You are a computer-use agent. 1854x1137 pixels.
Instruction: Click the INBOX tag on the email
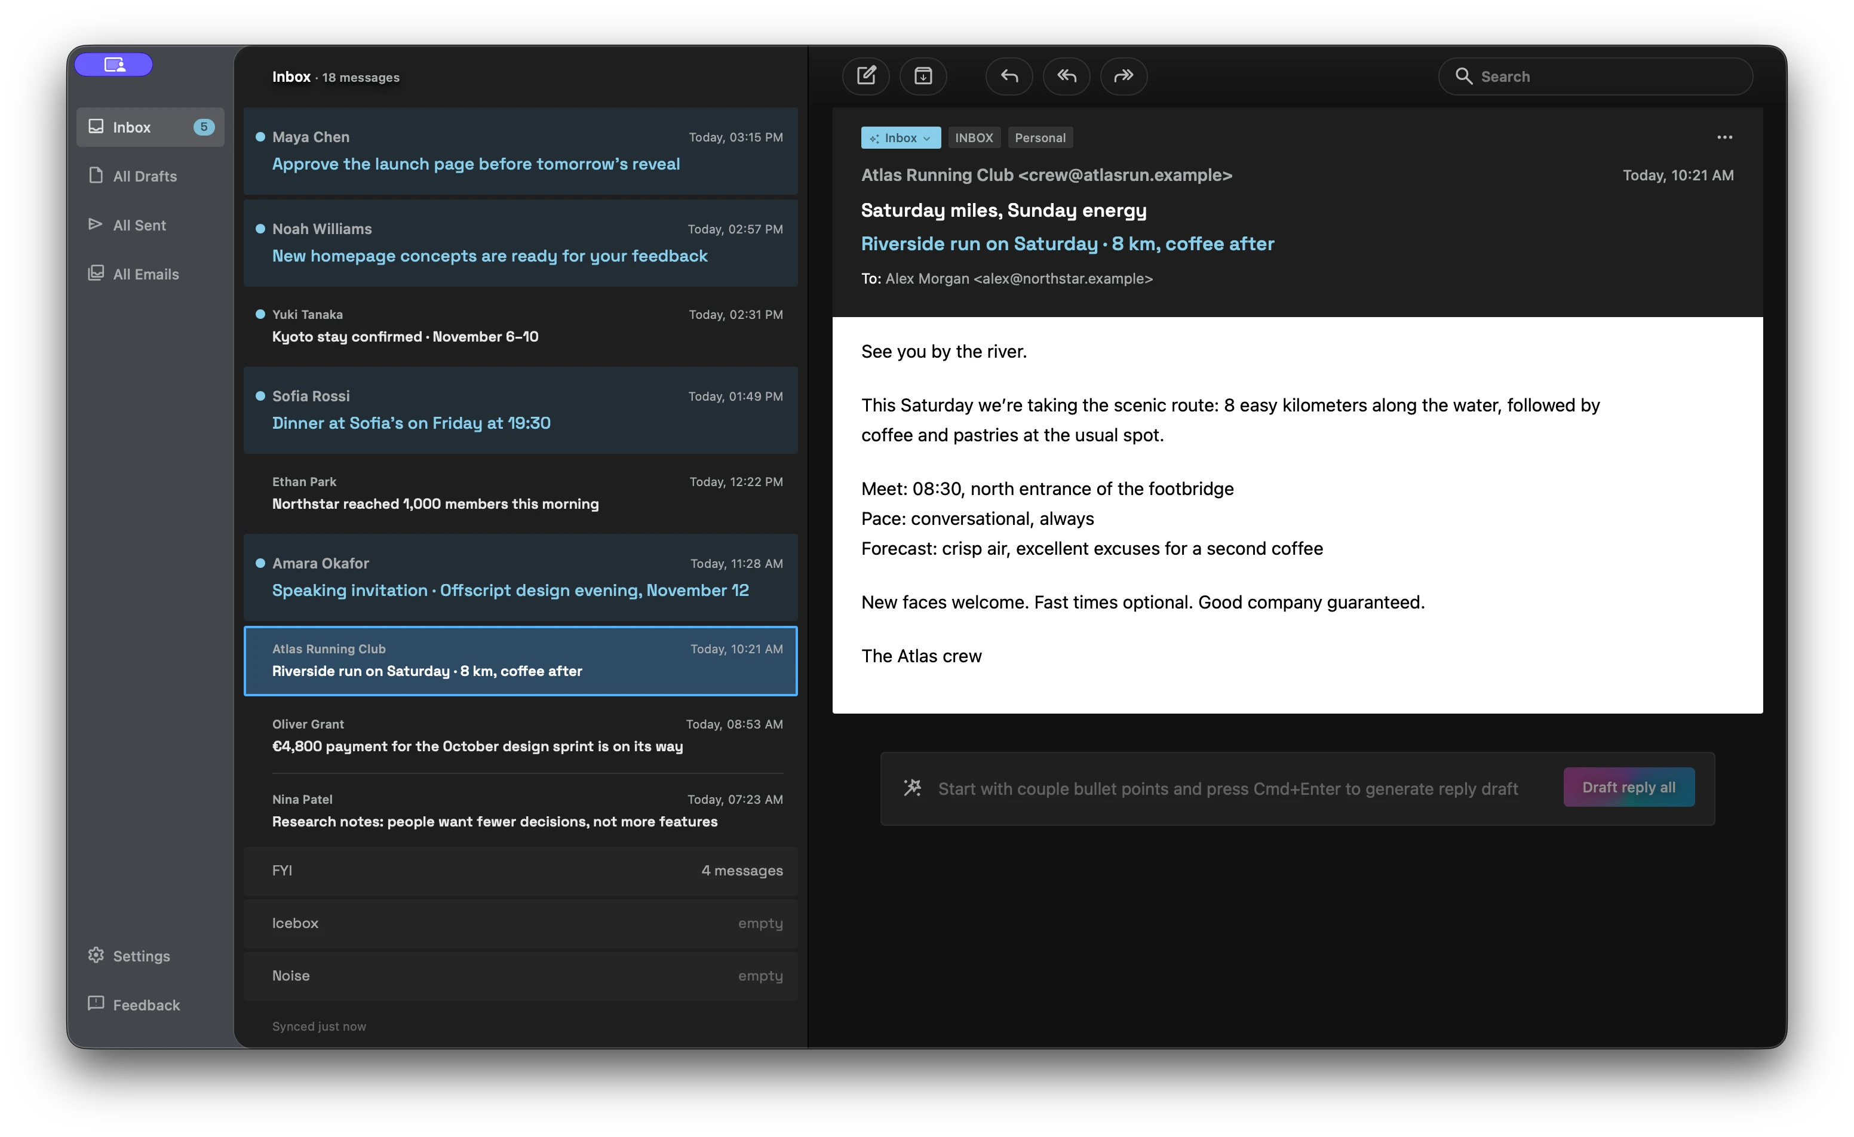coord(974,138)
